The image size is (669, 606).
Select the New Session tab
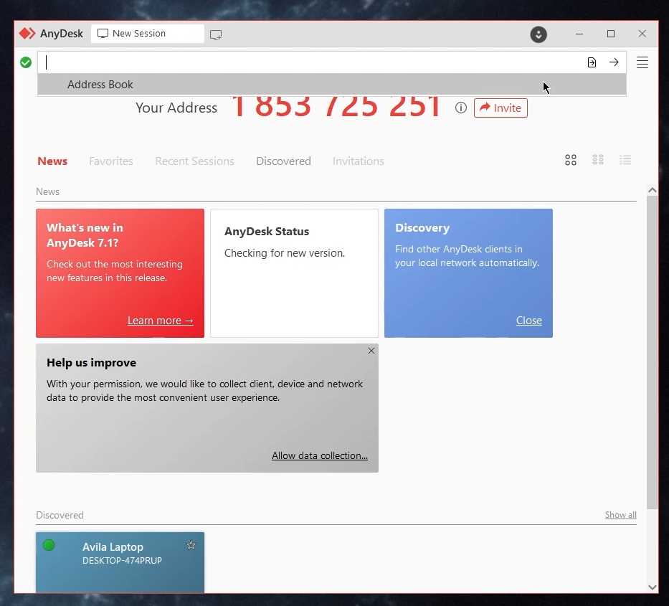[x=147, y=33]
